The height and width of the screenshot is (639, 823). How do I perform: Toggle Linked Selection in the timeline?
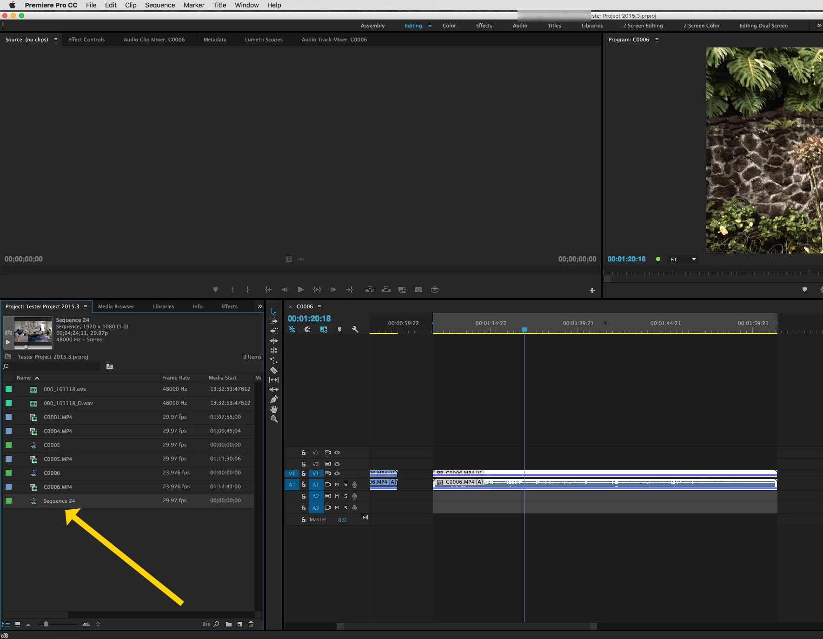point(324,329)
